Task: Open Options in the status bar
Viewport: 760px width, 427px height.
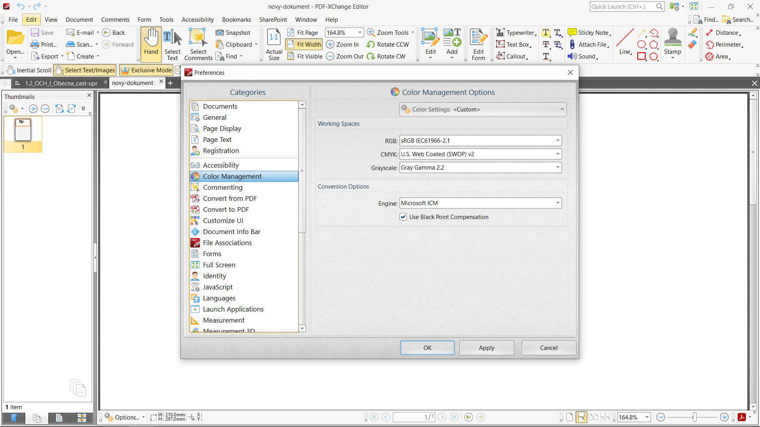Action: [124, 417]
